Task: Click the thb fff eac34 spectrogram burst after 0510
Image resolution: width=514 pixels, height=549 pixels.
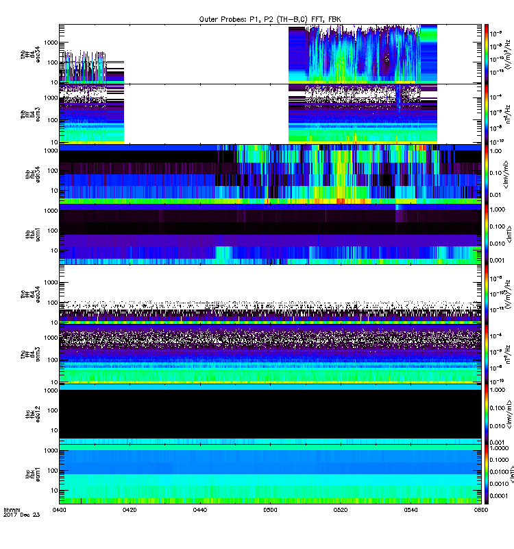Action: tap(363, 54)
